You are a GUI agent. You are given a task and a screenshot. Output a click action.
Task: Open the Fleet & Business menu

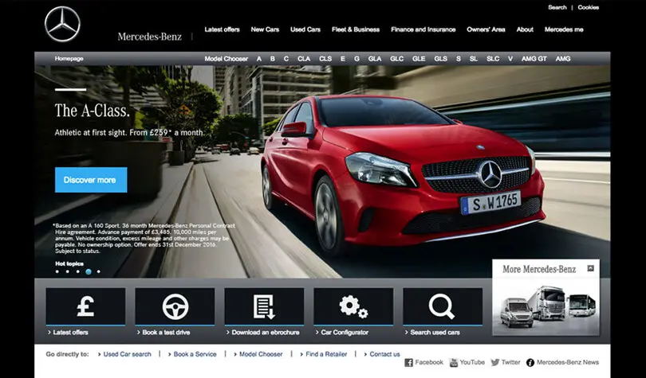point(356,29)
